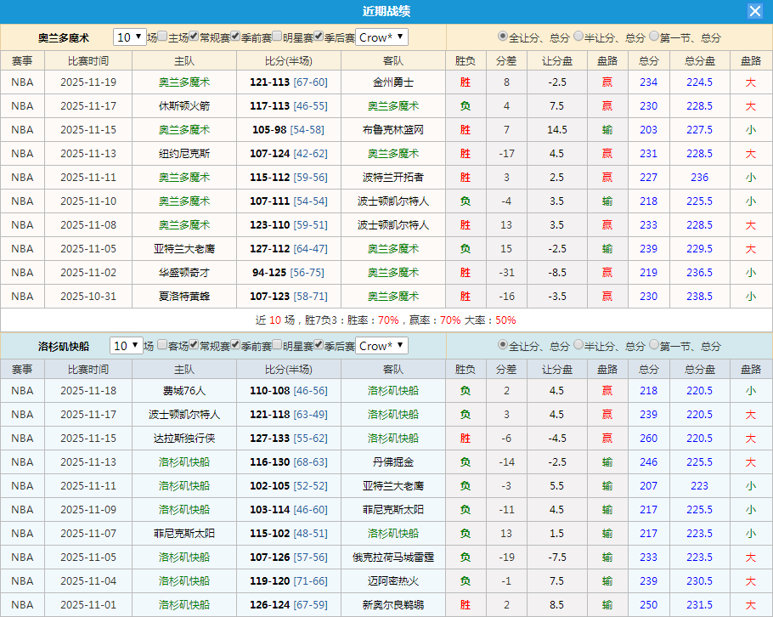
Task: Select 半让分、总分 radio in Clippers section
Action: (x=580, y=346)
